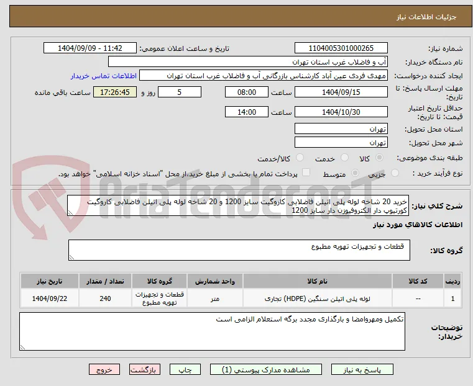Click the قطعات و تجهیزات تهویه مطبوع table cell

click(x=159, y=298)
